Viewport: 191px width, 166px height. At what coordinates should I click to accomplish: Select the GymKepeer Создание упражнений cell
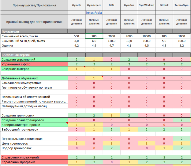(94, 60)
